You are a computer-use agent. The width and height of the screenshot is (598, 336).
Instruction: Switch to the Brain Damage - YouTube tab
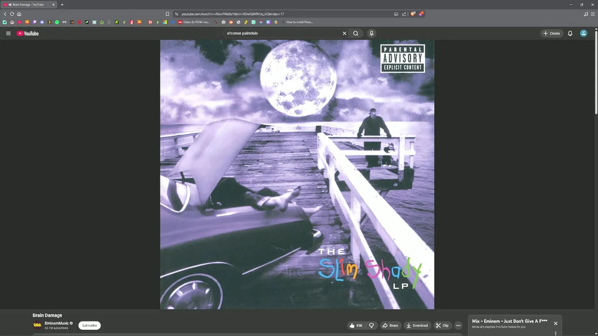[x=28, y=5]
